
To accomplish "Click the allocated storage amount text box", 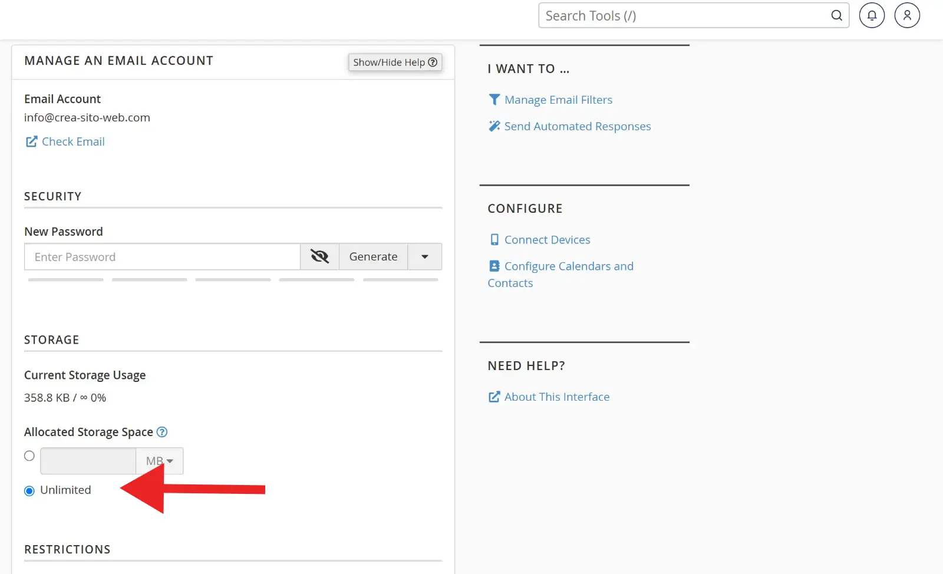I will [x=88, y=461].
